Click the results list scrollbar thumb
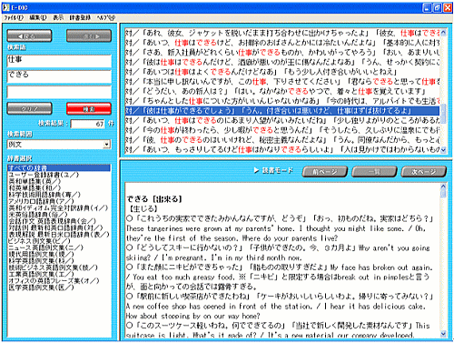This screenshot has width=454, height=343. click(443, 114)
